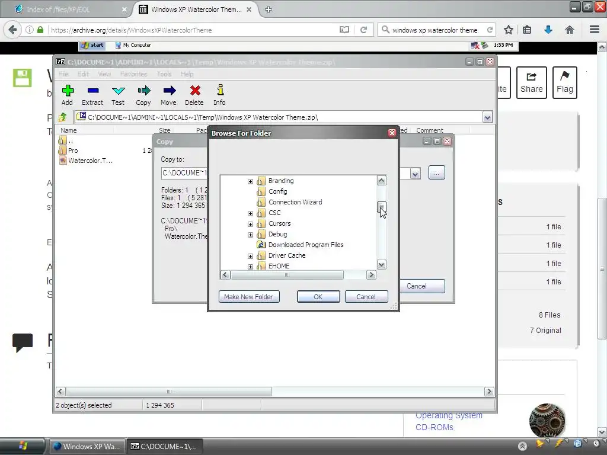This screenshot has height=455, width=607.
Task: Click OK in Browse For Folder
Action: click(318, 297)
